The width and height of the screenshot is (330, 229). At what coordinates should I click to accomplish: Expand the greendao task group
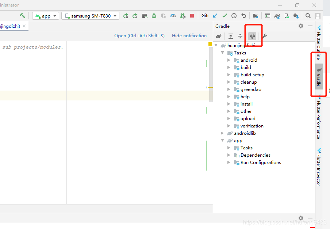229,89
